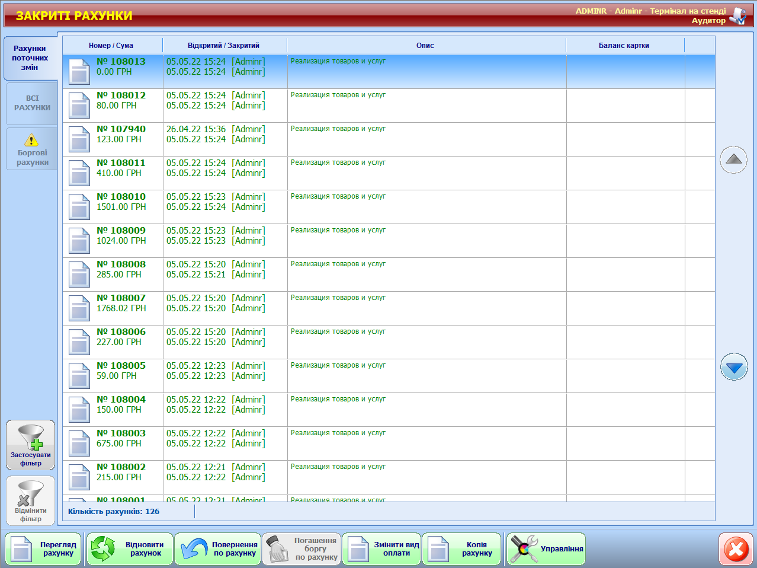Sort by Номер / Сума column header
The image size is (757, 568).
[111, 46]
